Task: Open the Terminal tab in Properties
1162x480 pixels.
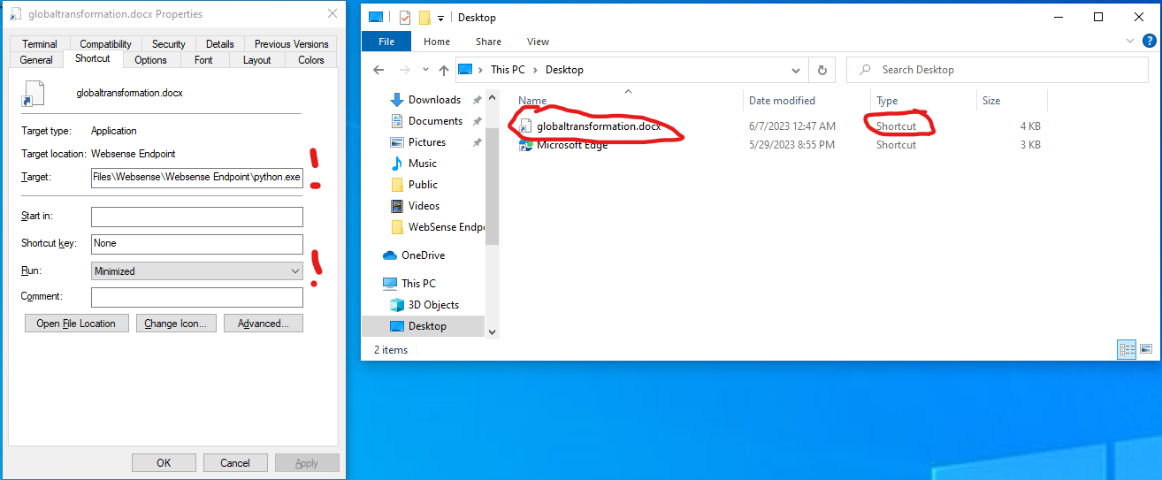Action: (40, 43)
